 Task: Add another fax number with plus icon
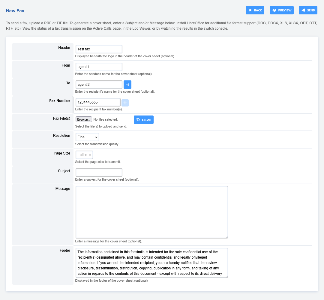pyautogui.click(x=125, y=103)
